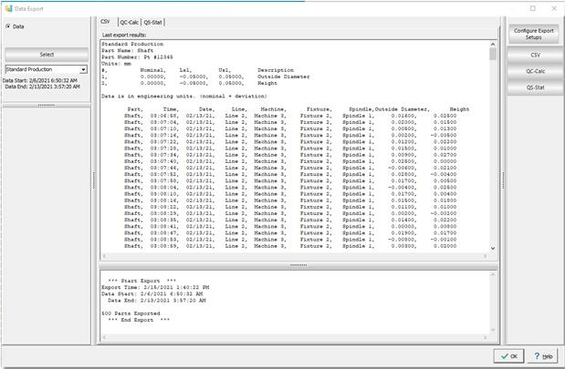The image size is (565, 369).
Task: Click the up arrow of export results scrollbar
Action: click(493, 45)
